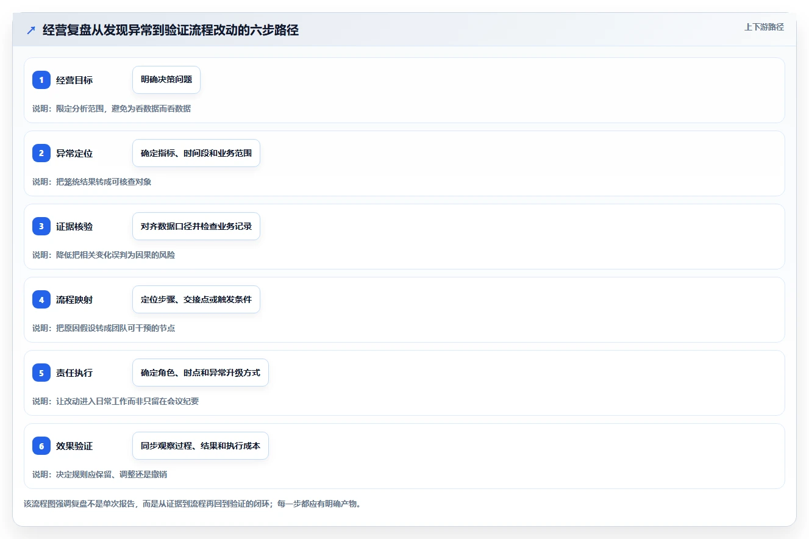Click the title 经营复盘从发现异常到验证流程改动的六步路径
Screen dimensions: 809x539
tap(171, 30)
